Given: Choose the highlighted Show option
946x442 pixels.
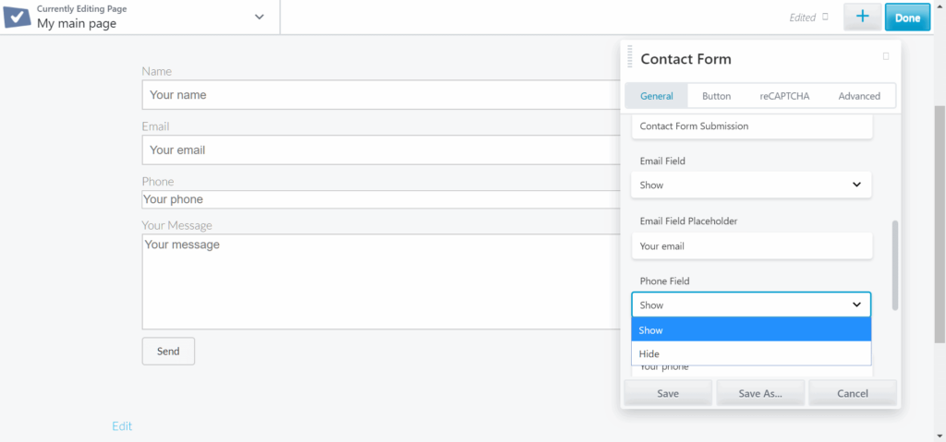Looking at the screenshot, I should pyautogui.click(x=751, y=330).
